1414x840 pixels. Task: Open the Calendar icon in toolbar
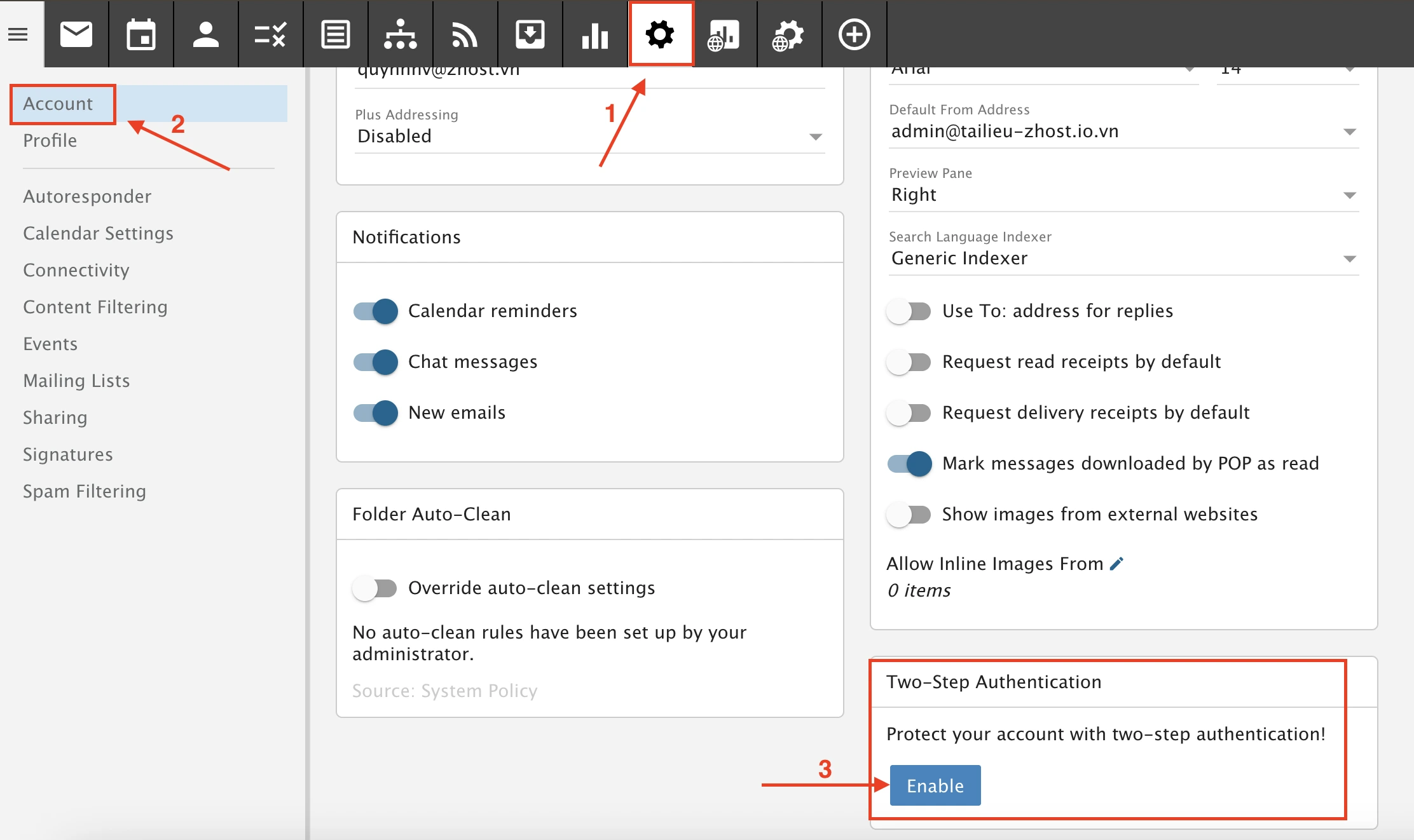click(x=141, y=34)
